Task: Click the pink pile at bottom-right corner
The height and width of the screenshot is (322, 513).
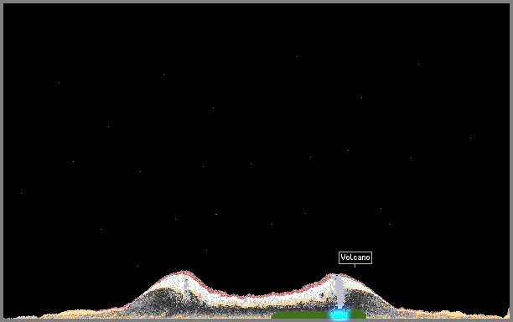Action: click(509, 313)
